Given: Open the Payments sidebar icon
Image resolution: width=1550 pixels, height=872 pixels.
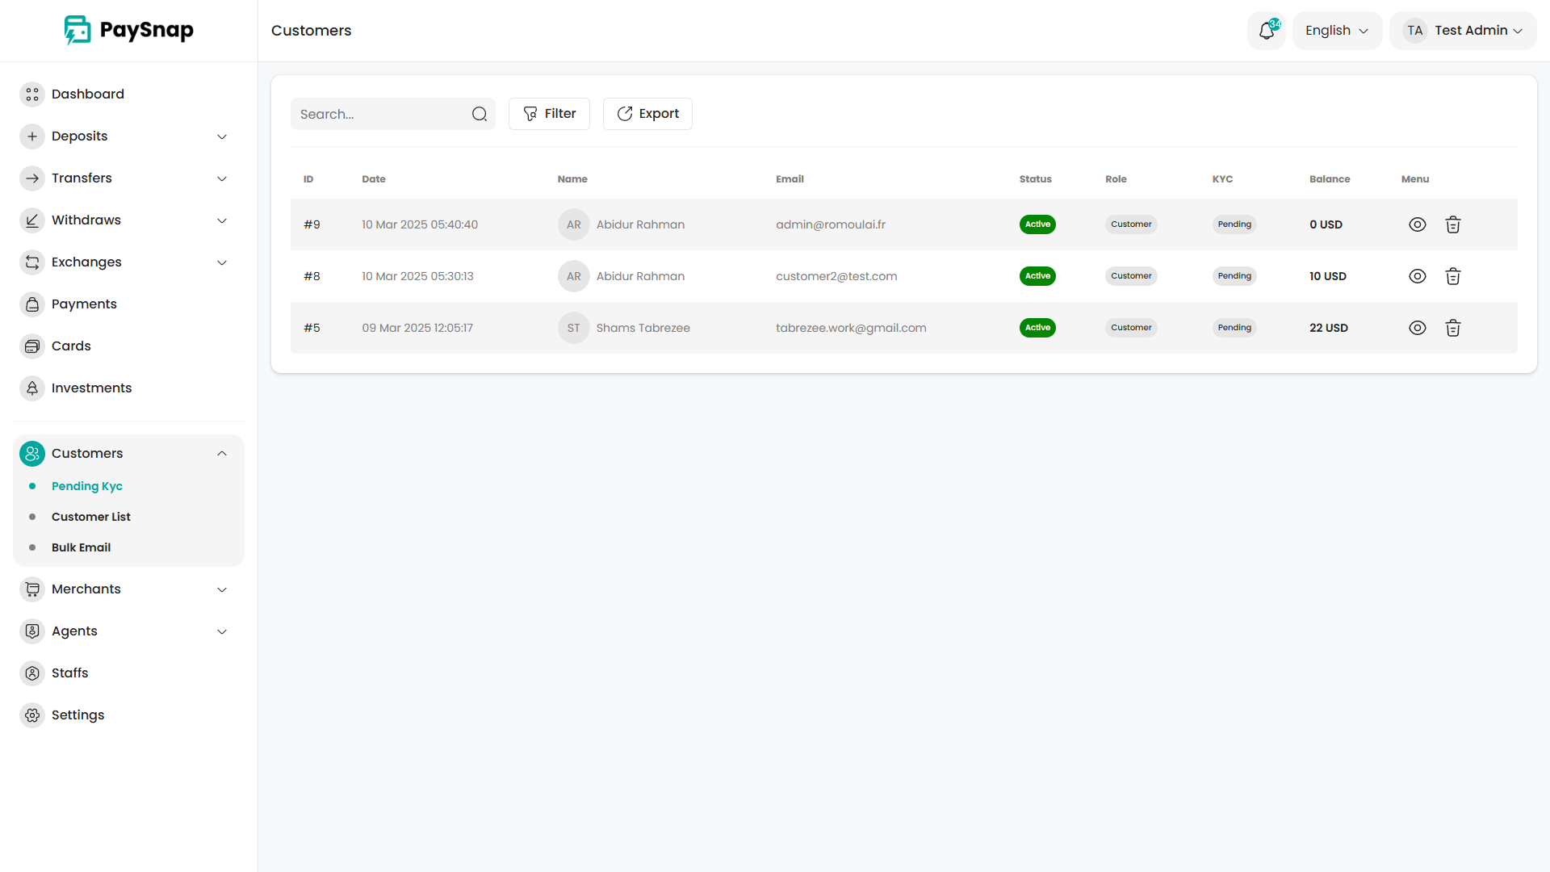Looking at the screenshot, I should pos(32,304).
